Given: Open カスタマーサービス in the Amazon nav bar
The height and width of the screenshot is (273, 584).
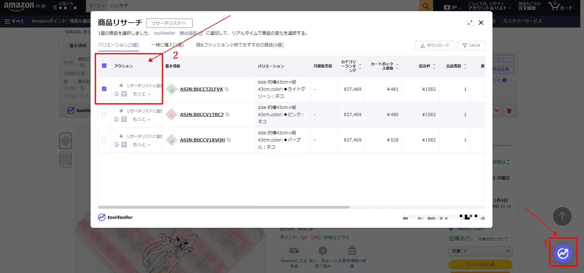Looking at the screenshot, I should pos(522,21).
